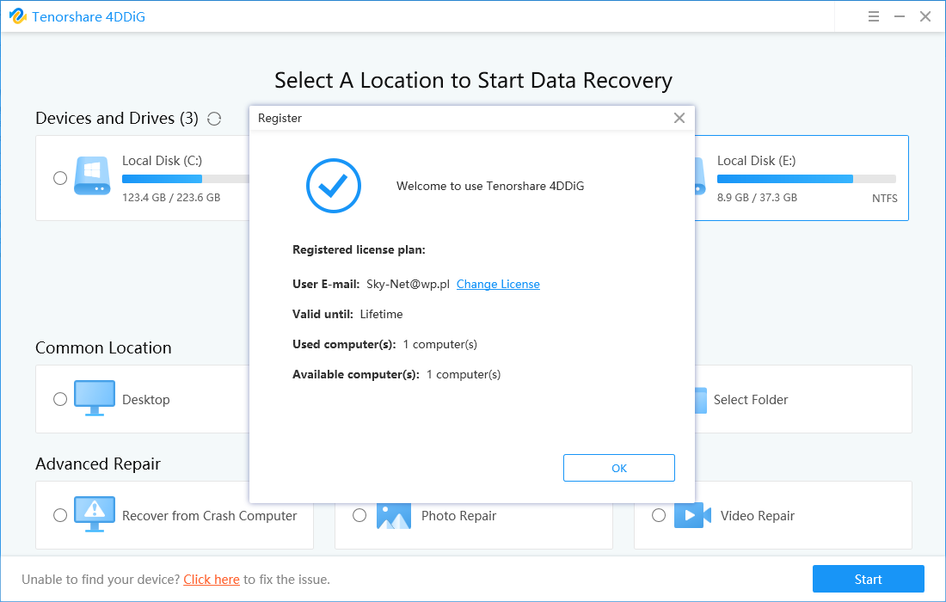The height and width of the screenshot is (602, 946).
Task: Click the Video Repair camera icon
Action: pos(692,515)
